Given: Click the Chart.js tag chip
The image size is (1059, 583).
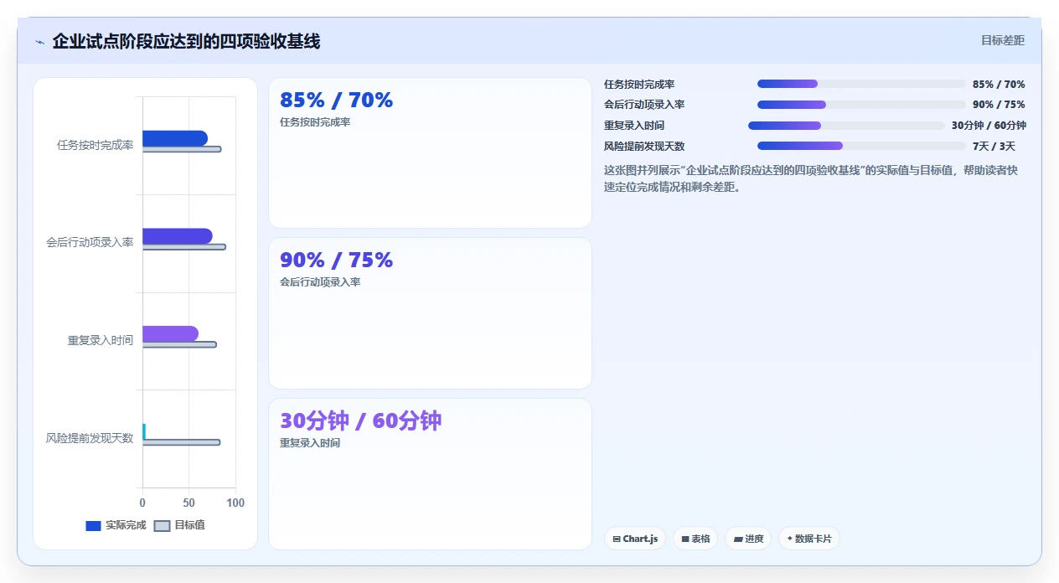Looking at the screenshot, I should pyautogui.click(x=635, y=539).
